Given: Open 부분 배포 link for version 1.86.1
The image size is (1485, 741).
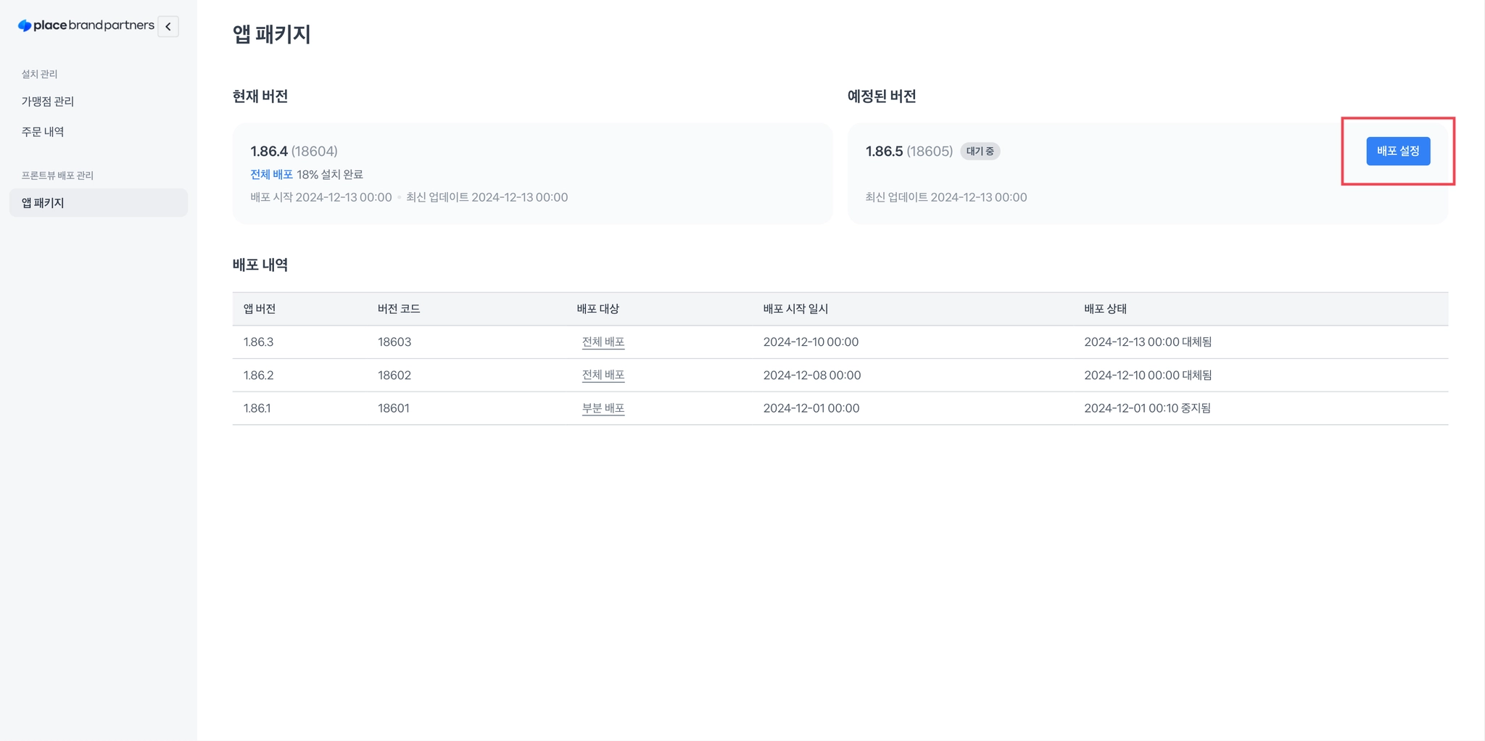Looking at the screenshot, I should (x=603, y=408).
